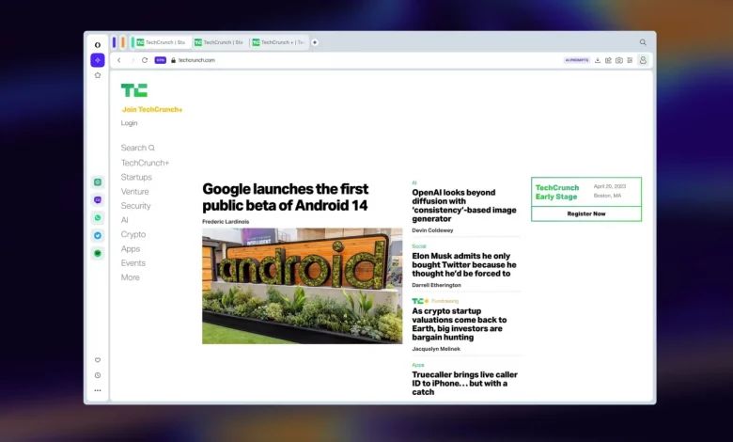Image resolution: width=733 pixels, height=442 pixels.
Task: Open ChatGPT in the sidebar
Action: [x=97, y=182]
